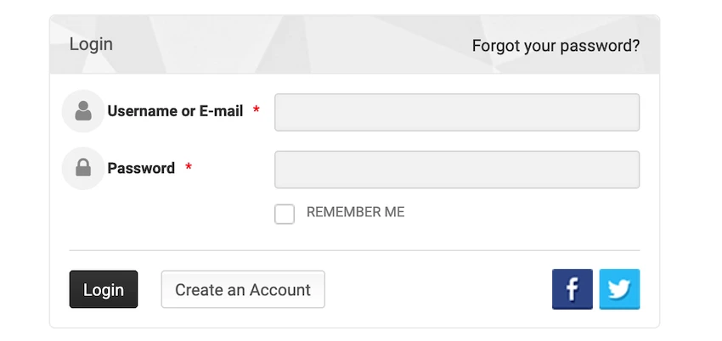Follow the Forgot your password? link

coord(556,46)
